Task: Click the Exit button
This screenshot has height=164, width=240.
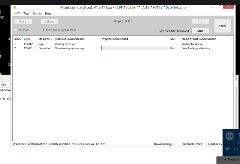Action: point(200,21)
